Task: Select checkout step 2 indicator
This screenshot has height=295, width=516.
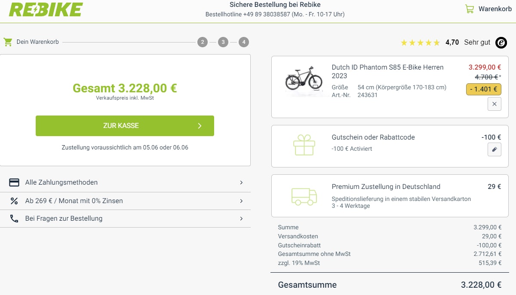Action: click(202, 42)
